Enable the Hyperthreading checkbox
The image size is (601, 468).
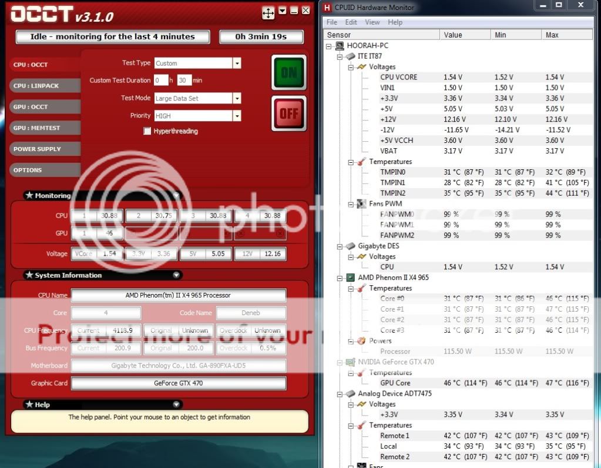pyautogui.click(x=147, y=131)
